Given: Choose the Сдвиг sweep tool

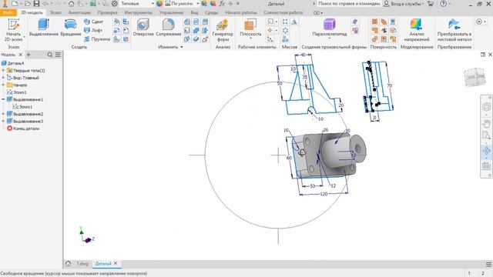Looking at the screenshot, I should tap(94, 22).
